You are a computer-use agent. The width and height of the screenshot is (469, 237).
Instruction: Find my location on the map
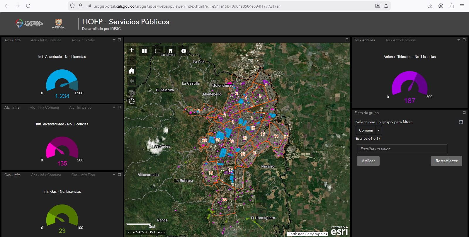[x=132, y=101]
